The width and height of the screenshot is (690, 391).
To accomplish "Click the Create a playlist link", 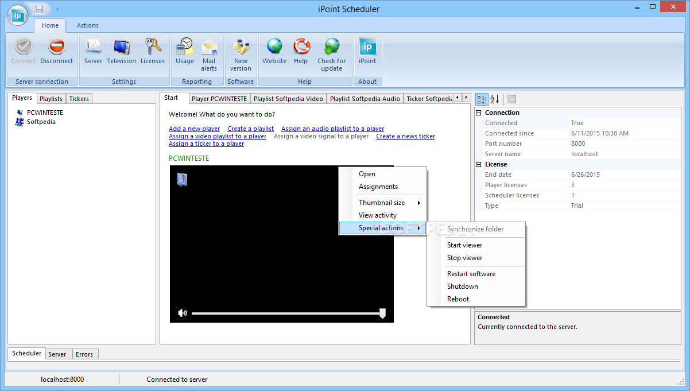I will click(x=250, y=129).
